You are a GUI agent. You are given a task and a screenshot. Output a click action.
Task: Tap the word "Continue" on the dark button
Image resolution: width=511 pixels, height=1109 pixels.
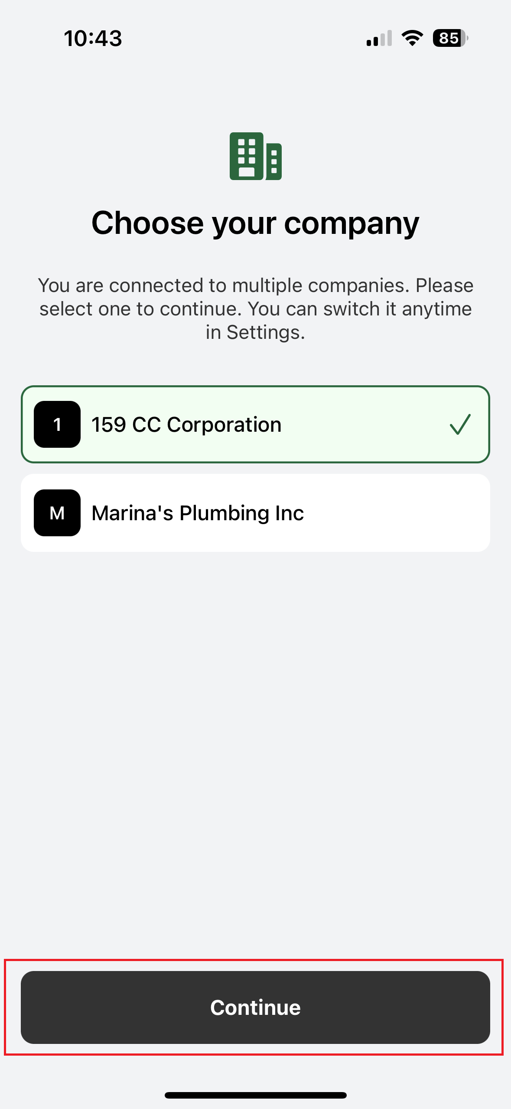pyautogui.click(x=255, y=1007)
